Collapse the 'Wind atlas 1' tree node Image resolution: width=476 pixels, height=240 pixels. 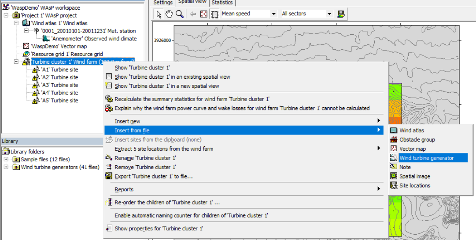(x=16, y=23)
